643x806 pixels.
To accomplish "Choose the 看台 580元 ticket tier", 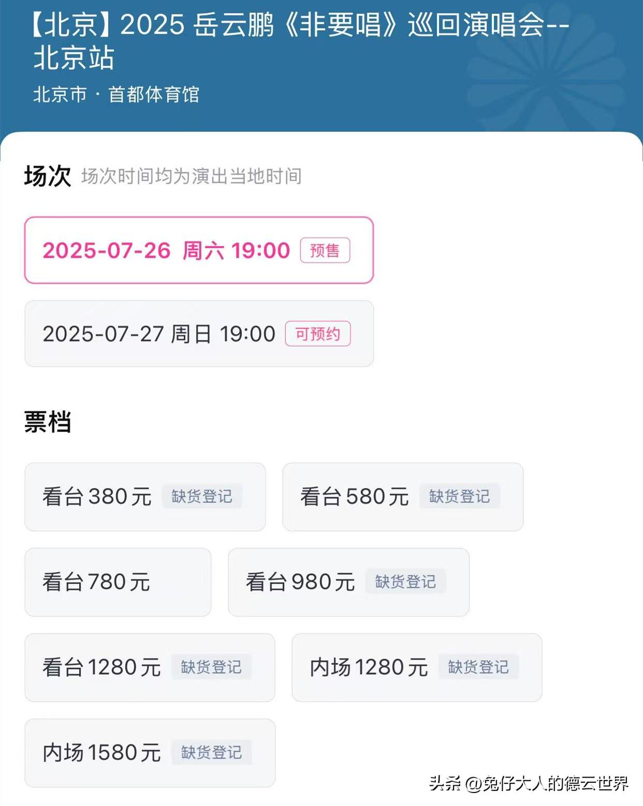I will tap(403, 497).
